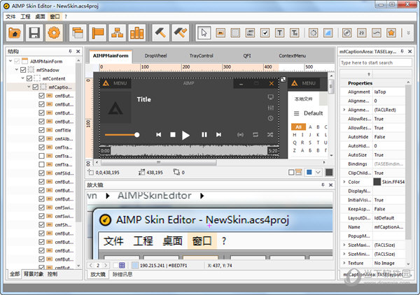Click the large play button in preview
This screenshot has width=420, height=295.
point(185,135)
